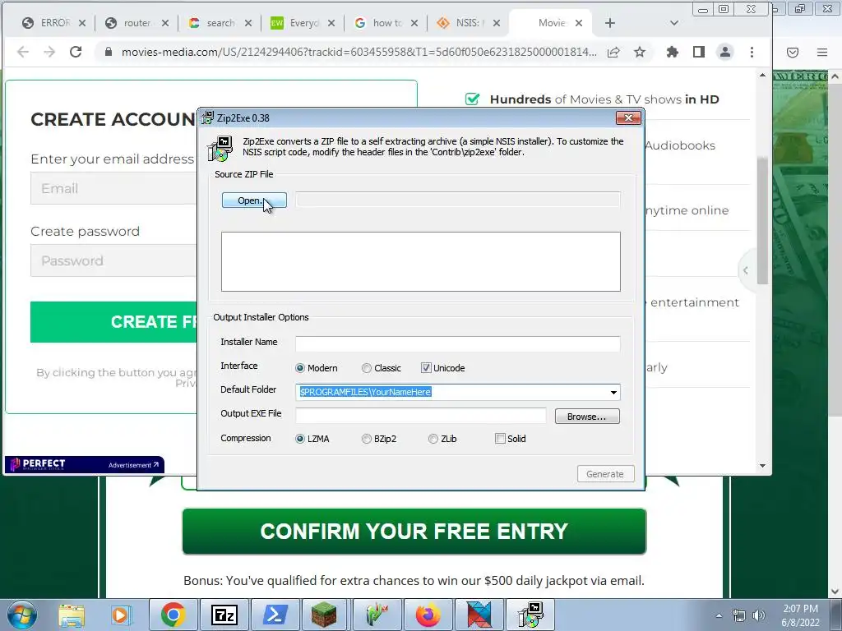
Task: Open the media player taskbar icon
Action: (x=122, y=615)
